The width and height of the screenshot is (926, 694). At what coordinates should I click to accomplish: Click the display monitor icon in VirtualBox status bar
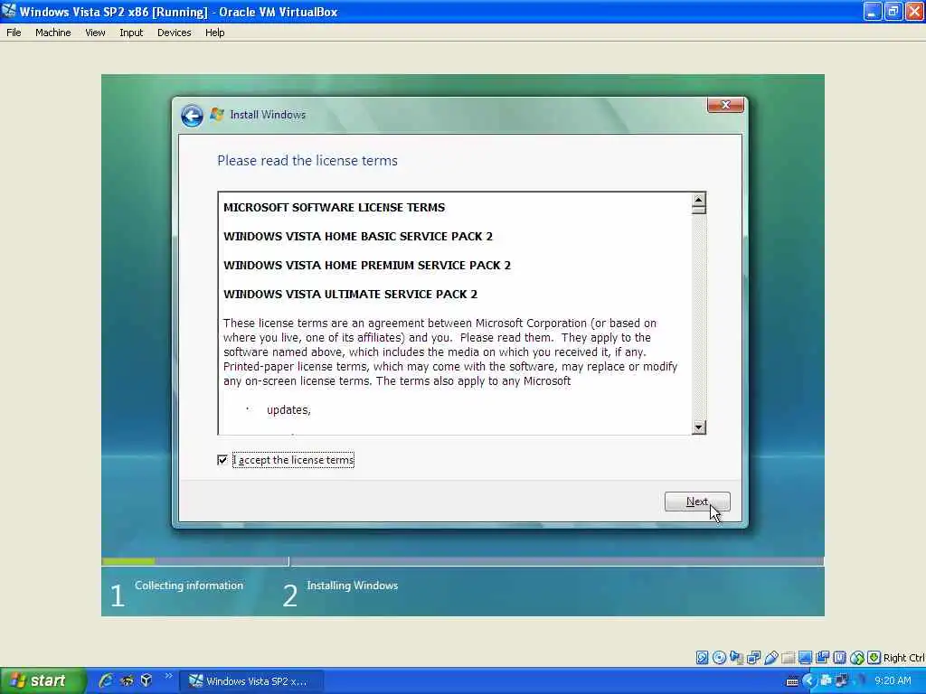click(805, 658)
